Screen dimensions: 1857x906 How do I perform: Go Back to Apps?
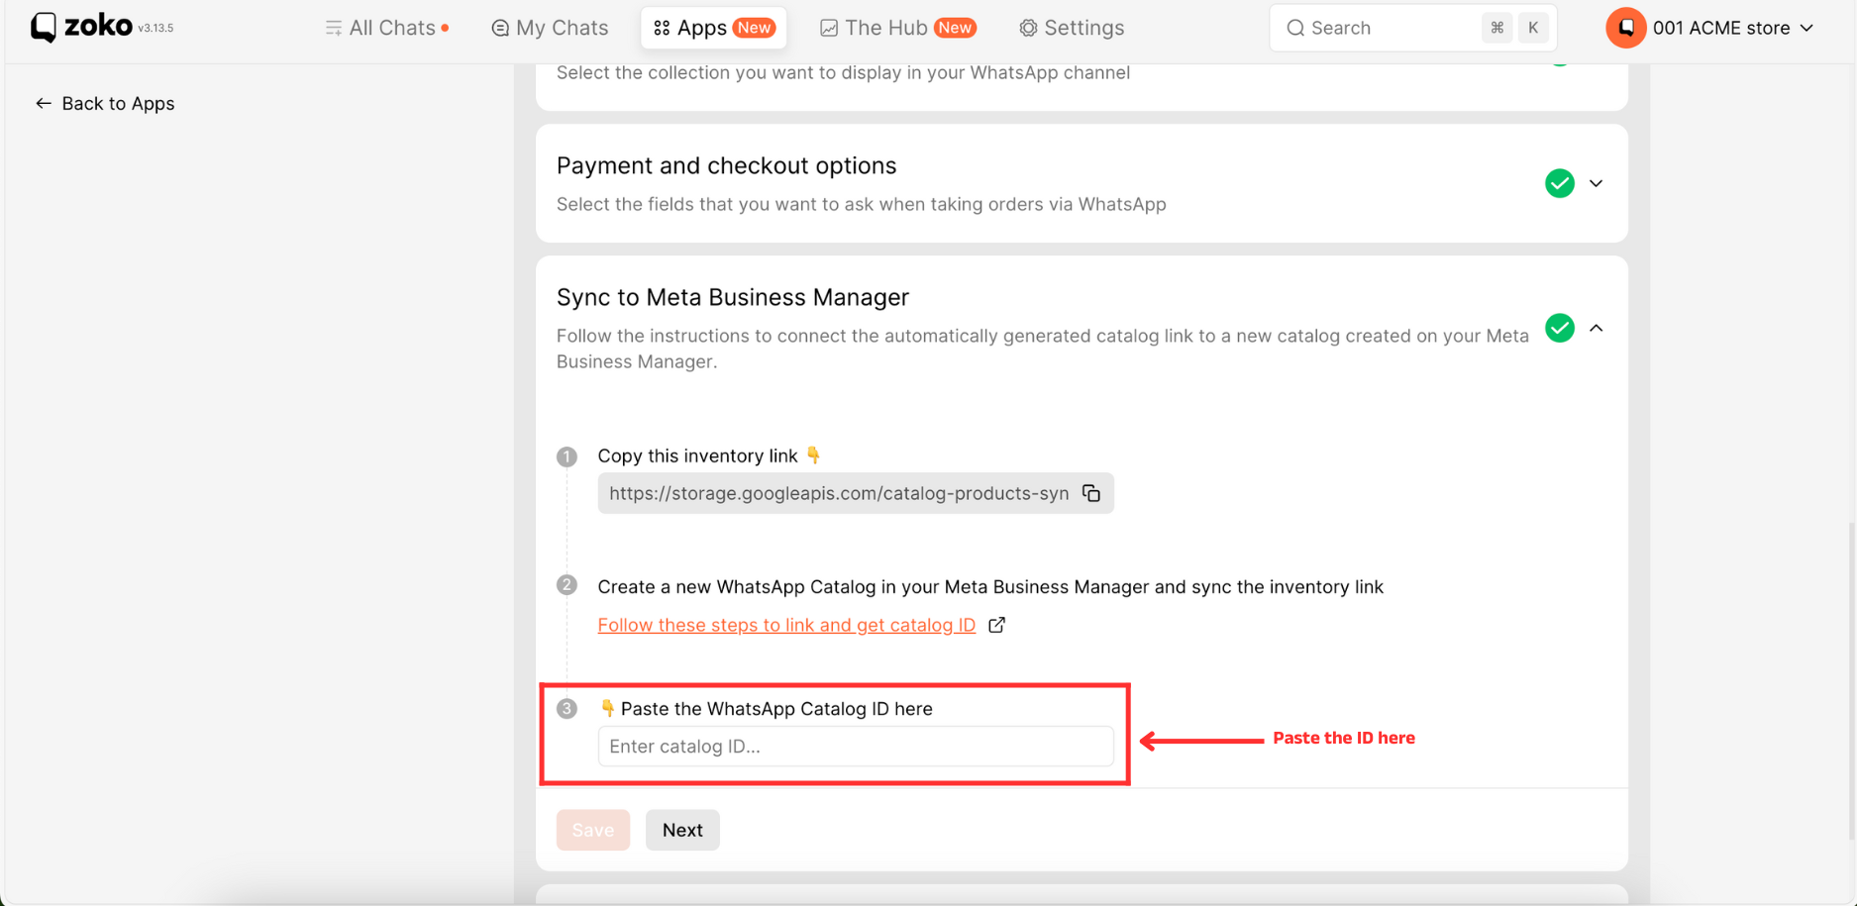105,103
